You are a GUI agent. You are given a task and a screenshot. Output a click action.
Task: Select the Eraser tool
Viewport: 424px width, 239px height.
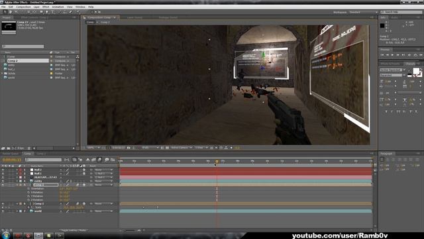click(71, 12)
